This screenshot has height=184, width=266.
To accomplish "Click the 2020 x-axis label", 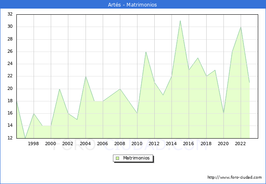I will (223, 144).
